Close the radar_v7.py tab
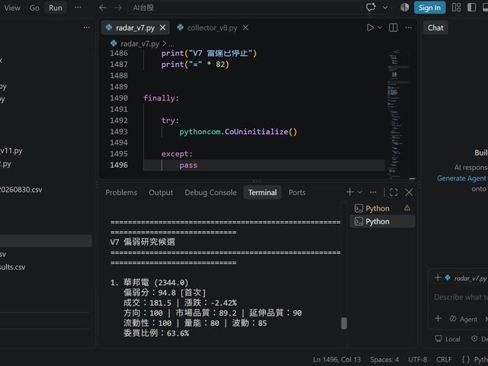 click(x=162, y=27)
